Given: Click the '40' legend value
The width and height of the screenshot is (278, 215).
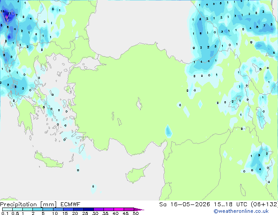Looking at the screenshot, I should pyautogui.click(x=115, y=213).
